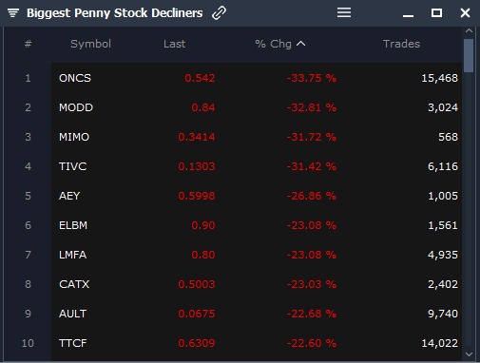
Task: Select the TIVC ticker row
Action: tap(257, 166)
